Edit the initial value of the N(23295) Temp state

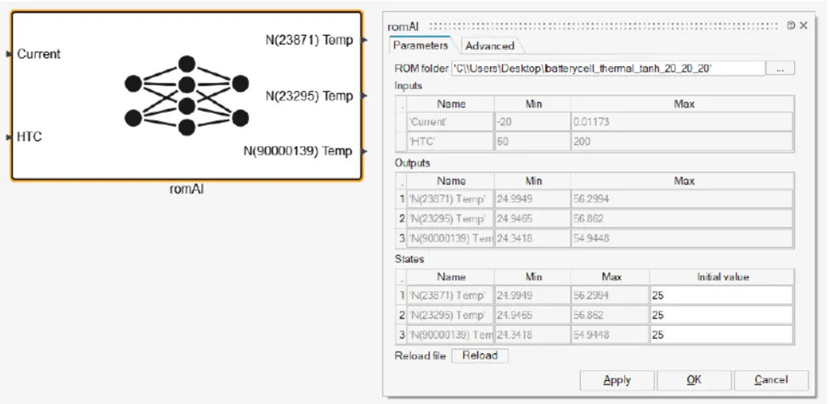coord(721,315)
